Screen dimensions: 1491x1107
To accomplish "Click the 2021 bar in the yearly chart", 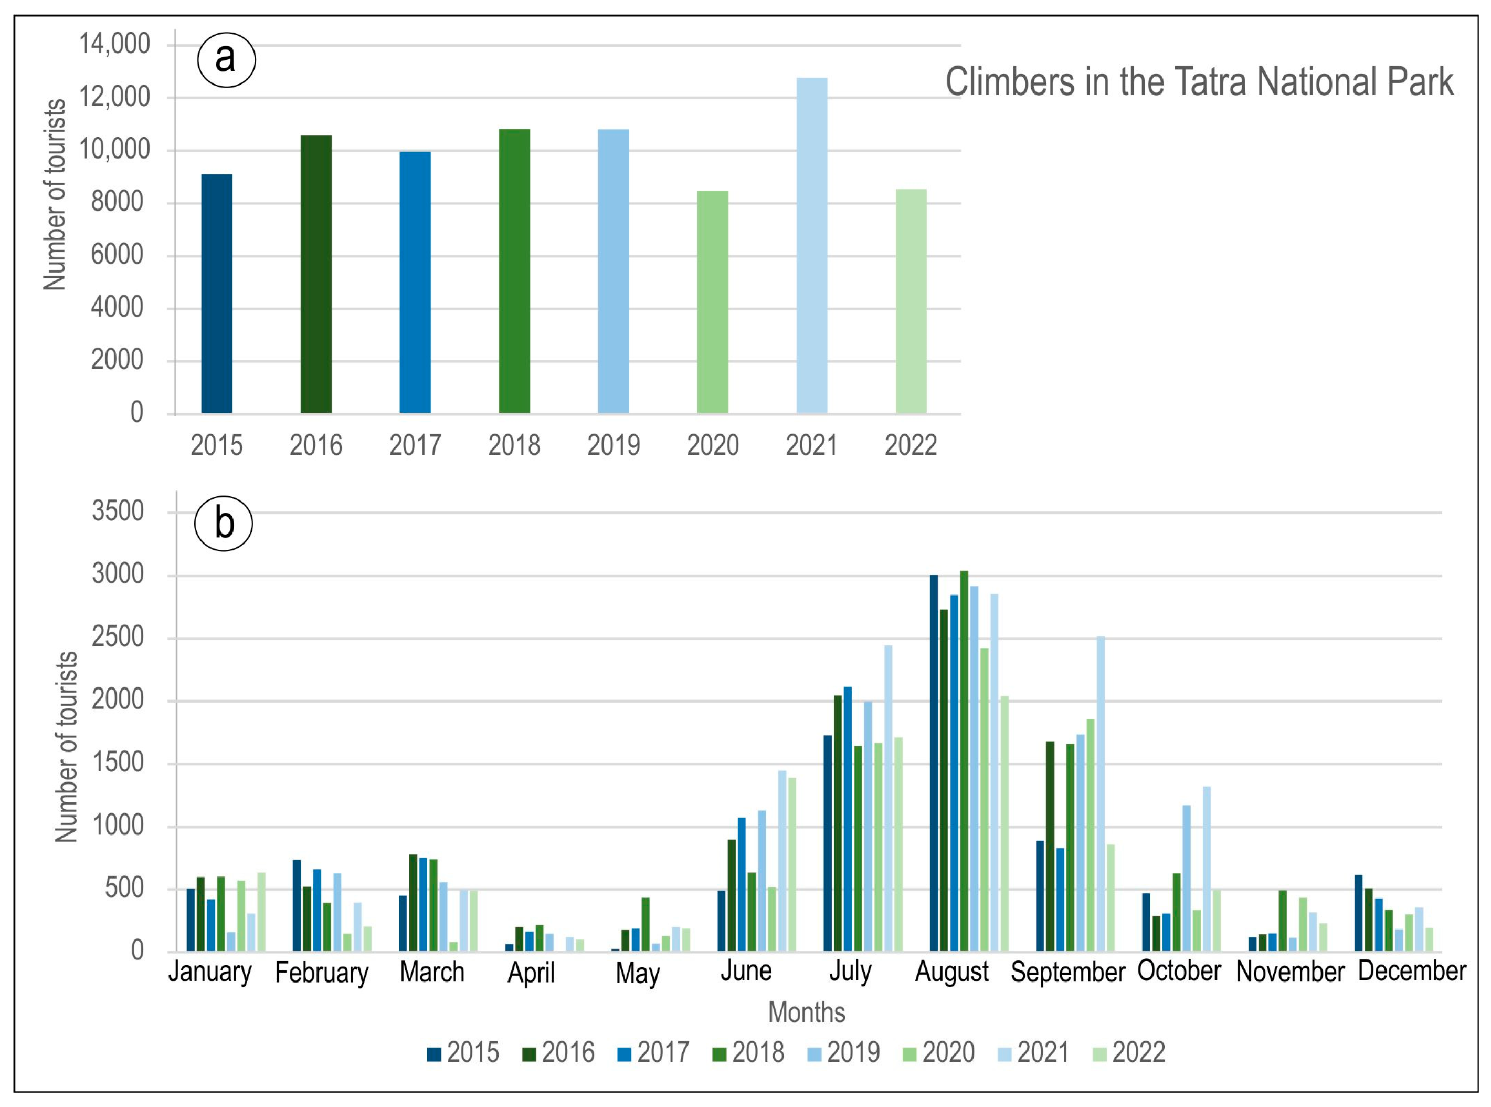I will (811, 245).
